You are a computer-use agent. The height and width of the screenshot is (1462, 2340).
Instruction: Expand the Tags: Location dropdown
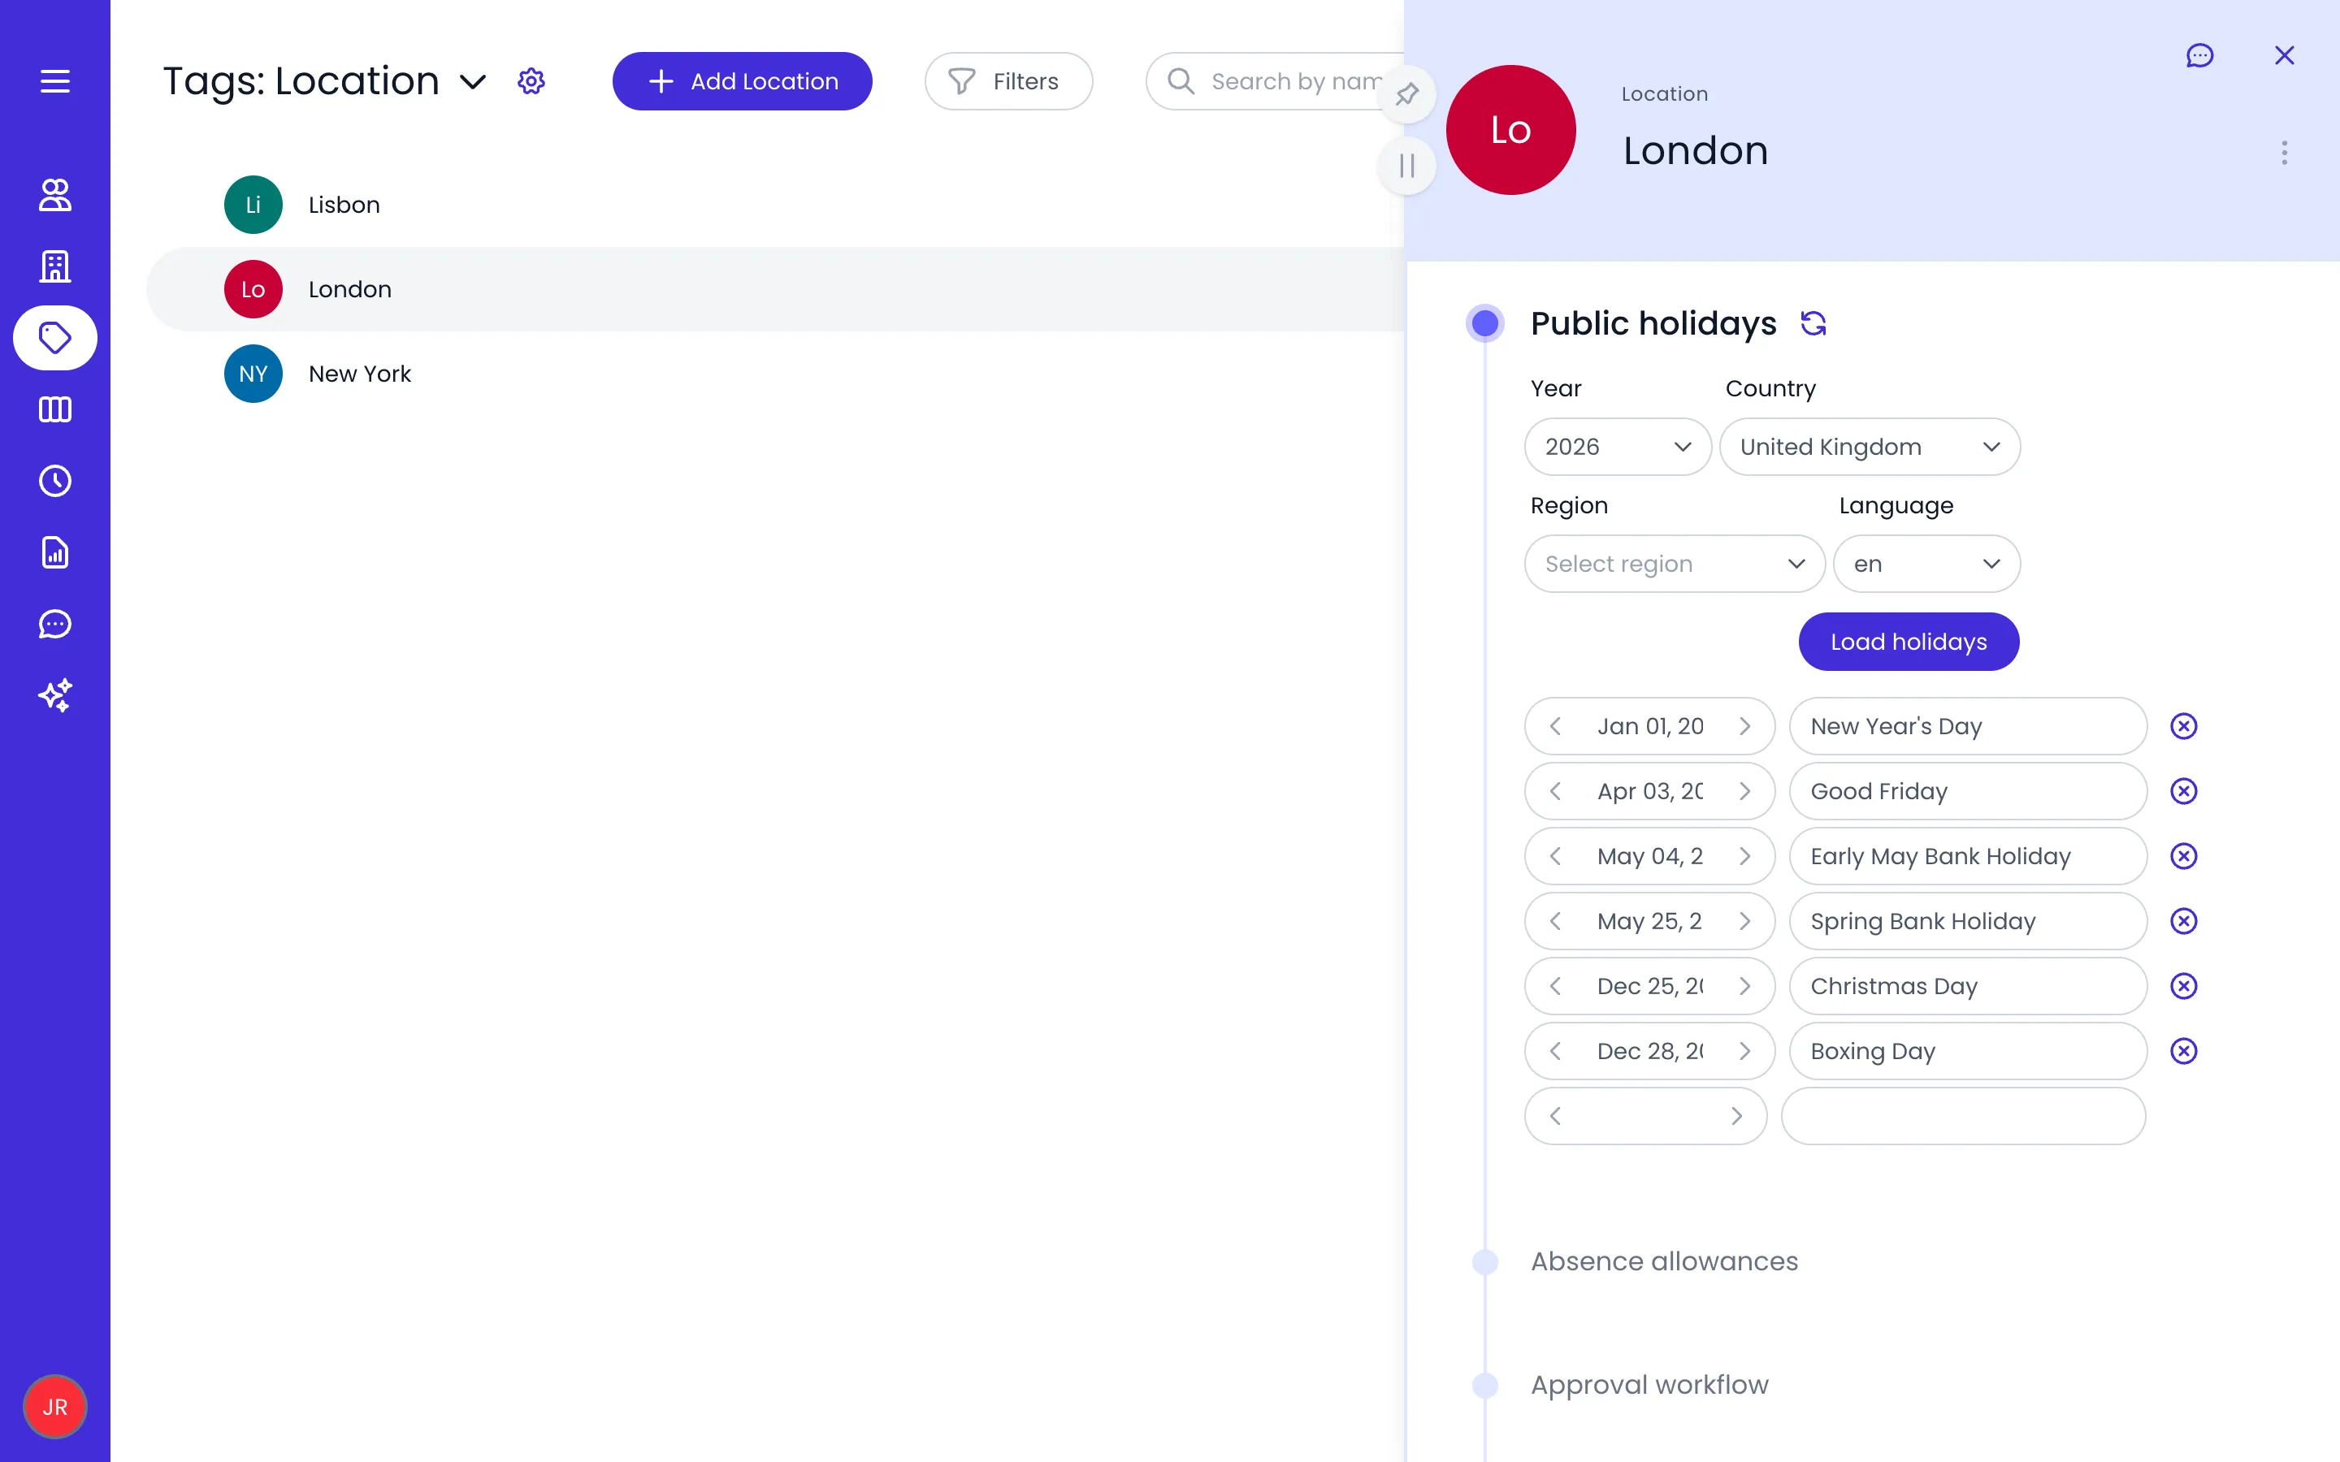click(473, 81)
